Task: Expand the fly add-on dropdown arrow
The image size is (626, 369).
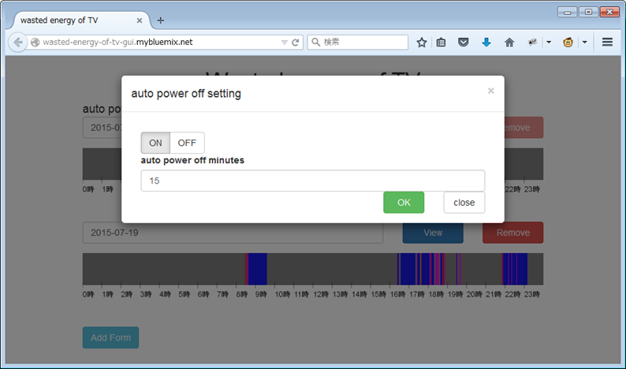Action: (x=549, y=42)
